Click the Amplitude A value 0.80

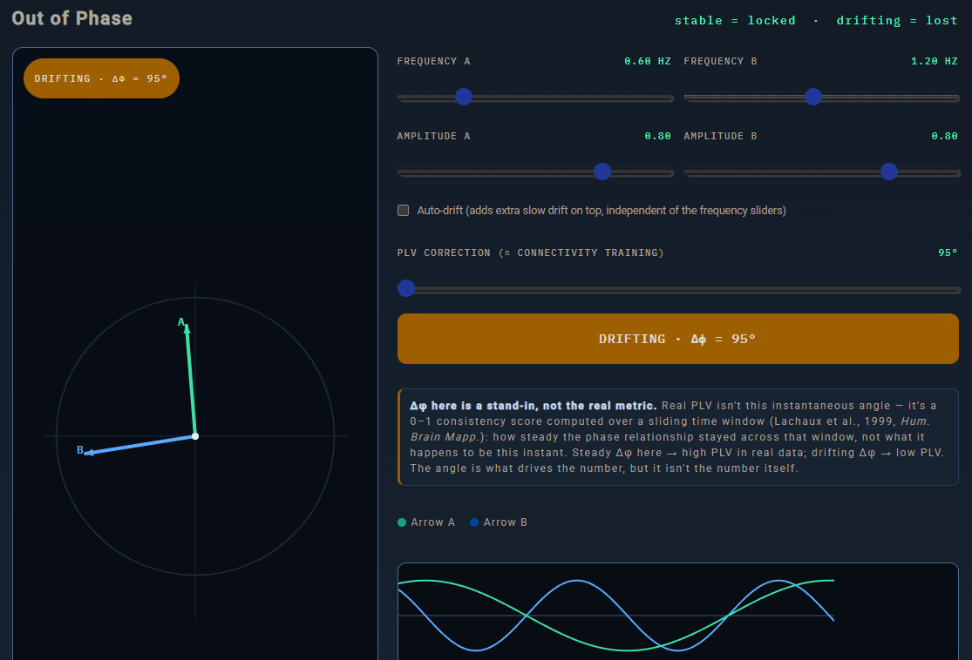point(657,136)
